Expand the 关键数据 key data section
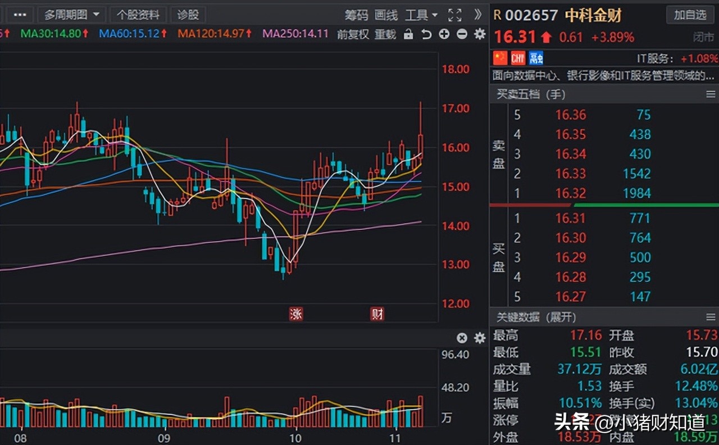 (x=559, y=317)
